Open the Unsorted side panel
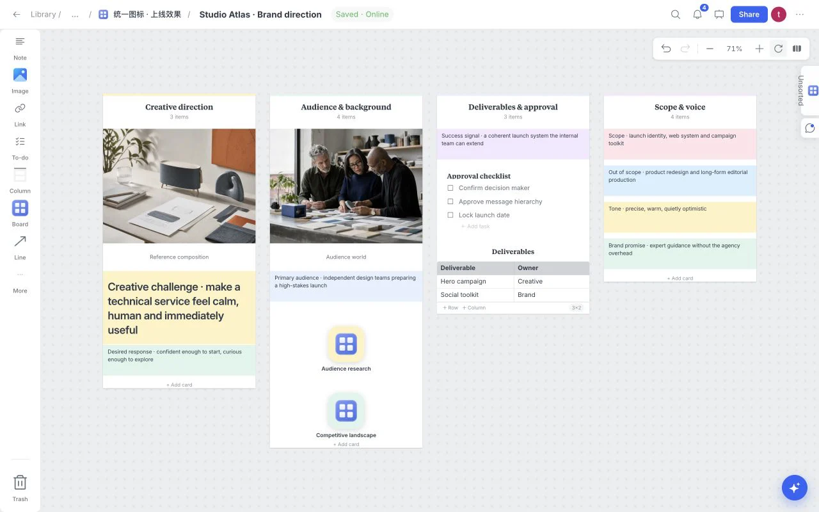Image resolution: width=819 pixels, height=512 pixels. [809, 90]
